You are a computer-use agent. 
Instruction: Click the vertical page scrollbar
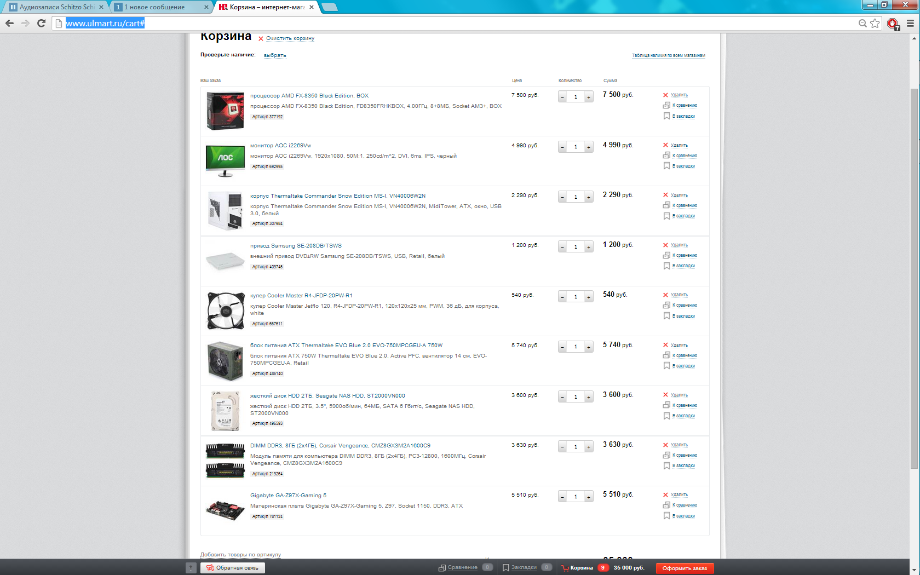point(913,278)
